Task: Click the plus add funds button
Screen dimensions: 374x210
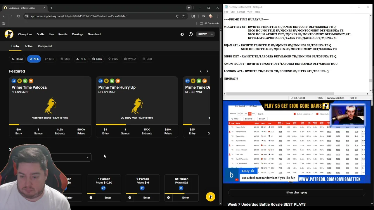Action: (x=212, y=34)
